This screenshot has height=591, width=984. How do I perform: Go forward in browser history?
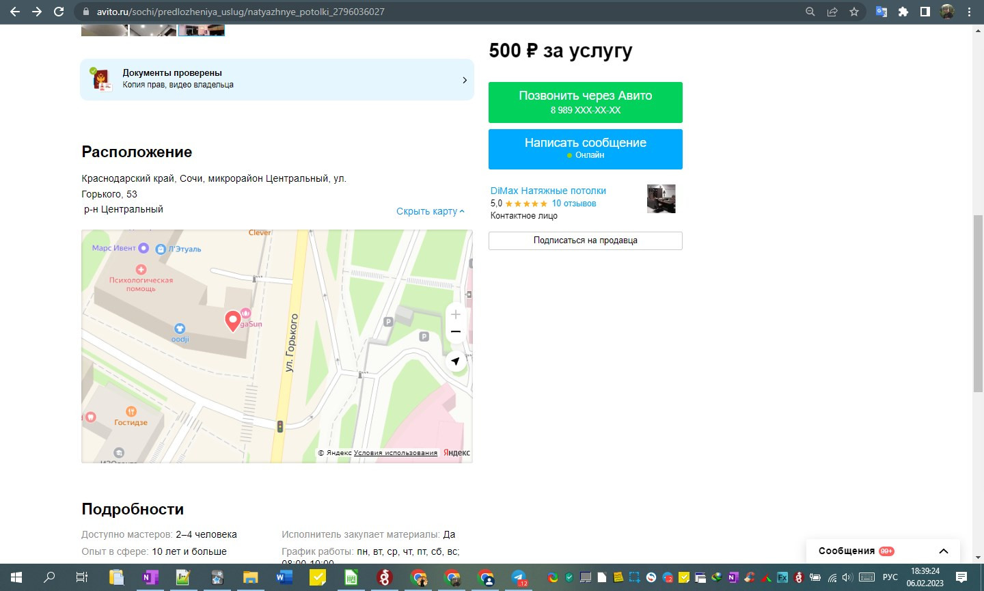pos(37,12)
